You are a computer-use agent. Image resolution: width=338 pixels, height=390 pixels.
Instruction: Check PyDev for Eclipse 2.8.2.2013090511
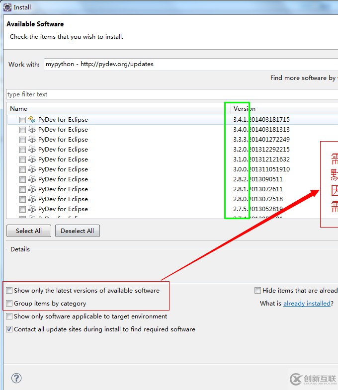(22, 179)
